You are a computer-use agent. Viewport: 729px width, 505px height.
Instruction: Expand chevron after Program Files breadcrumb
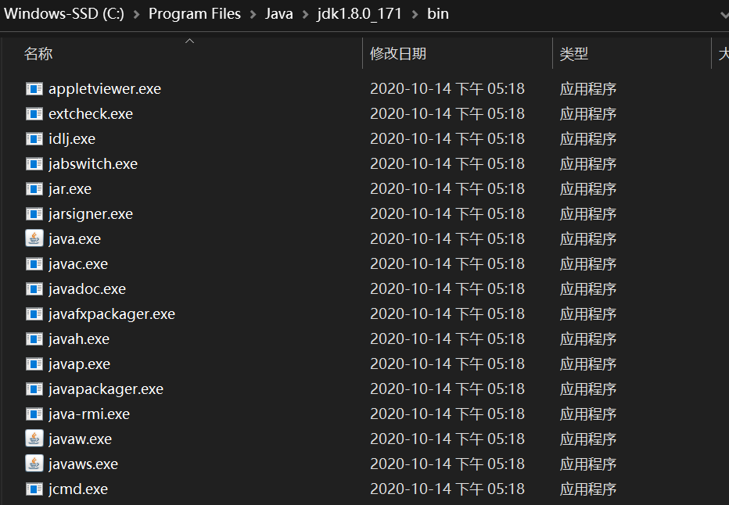253,14
